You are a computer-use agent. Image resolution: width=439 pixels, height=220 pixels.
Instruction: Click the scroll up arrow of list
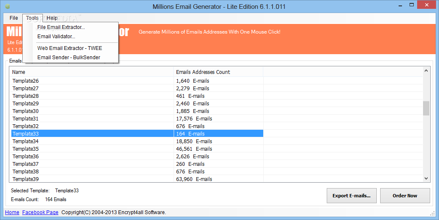tap(426, 71)
